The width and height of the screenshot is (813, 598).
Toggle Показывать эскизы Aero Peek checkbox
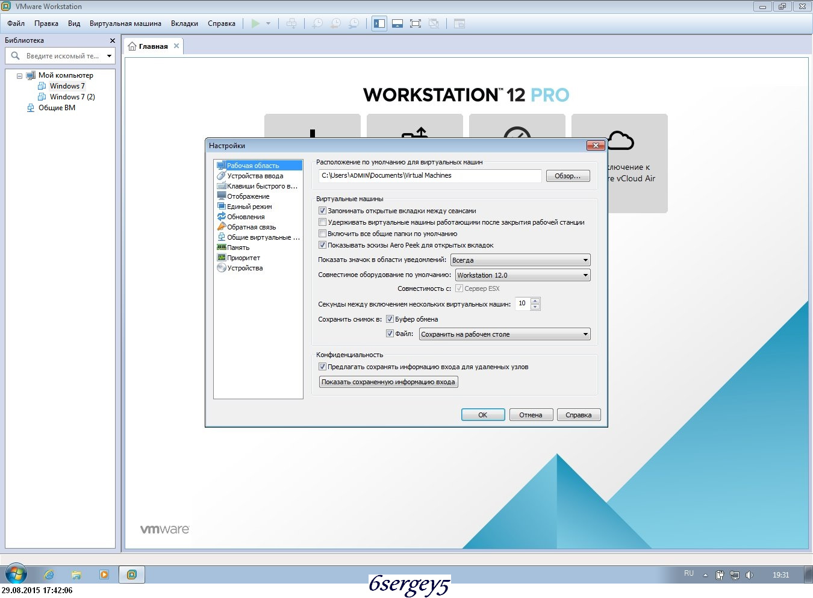point(322,245)
